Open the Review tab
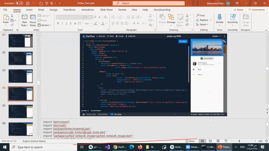 [x=122, y=10]
